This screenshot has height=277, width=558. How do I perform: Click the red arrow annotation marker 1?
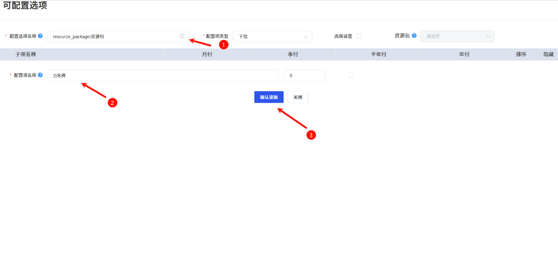224,45
